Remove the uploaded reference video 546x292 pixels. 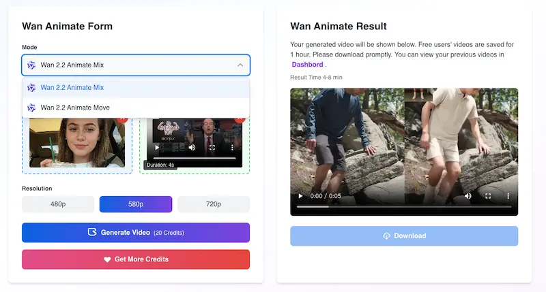point(240,120)
